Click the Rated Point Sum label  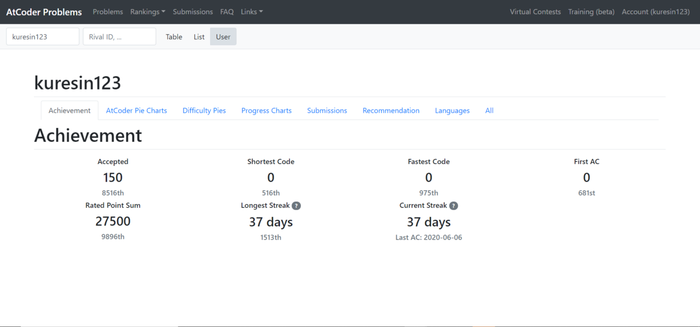coord(113,205)
